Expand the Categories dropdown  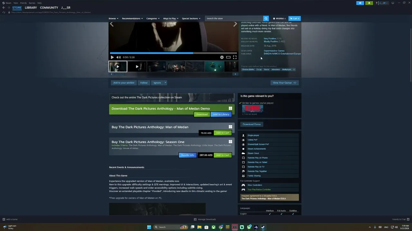pos(153,18)
